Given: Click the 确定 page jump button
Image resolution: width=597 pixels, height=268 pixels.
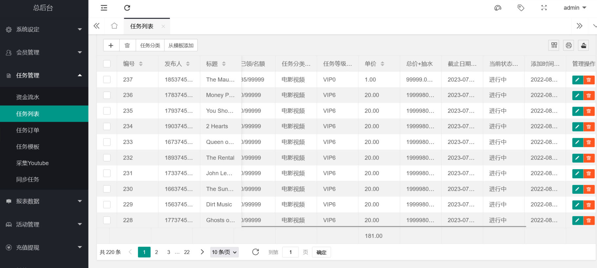Looking at the screenshot, I should pos(321,252).
